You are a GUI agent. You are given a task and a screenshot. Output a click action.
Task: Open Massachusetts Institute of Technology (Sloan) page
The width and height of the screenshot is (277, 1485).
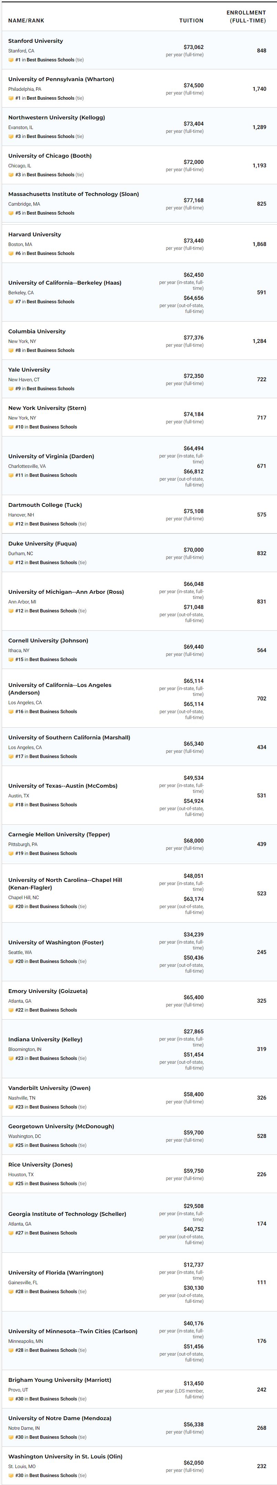point(73,194)
